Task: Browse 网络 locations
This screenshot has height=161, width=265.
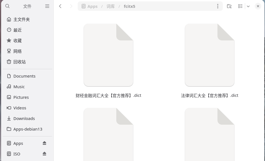Action: coord(27,51)
